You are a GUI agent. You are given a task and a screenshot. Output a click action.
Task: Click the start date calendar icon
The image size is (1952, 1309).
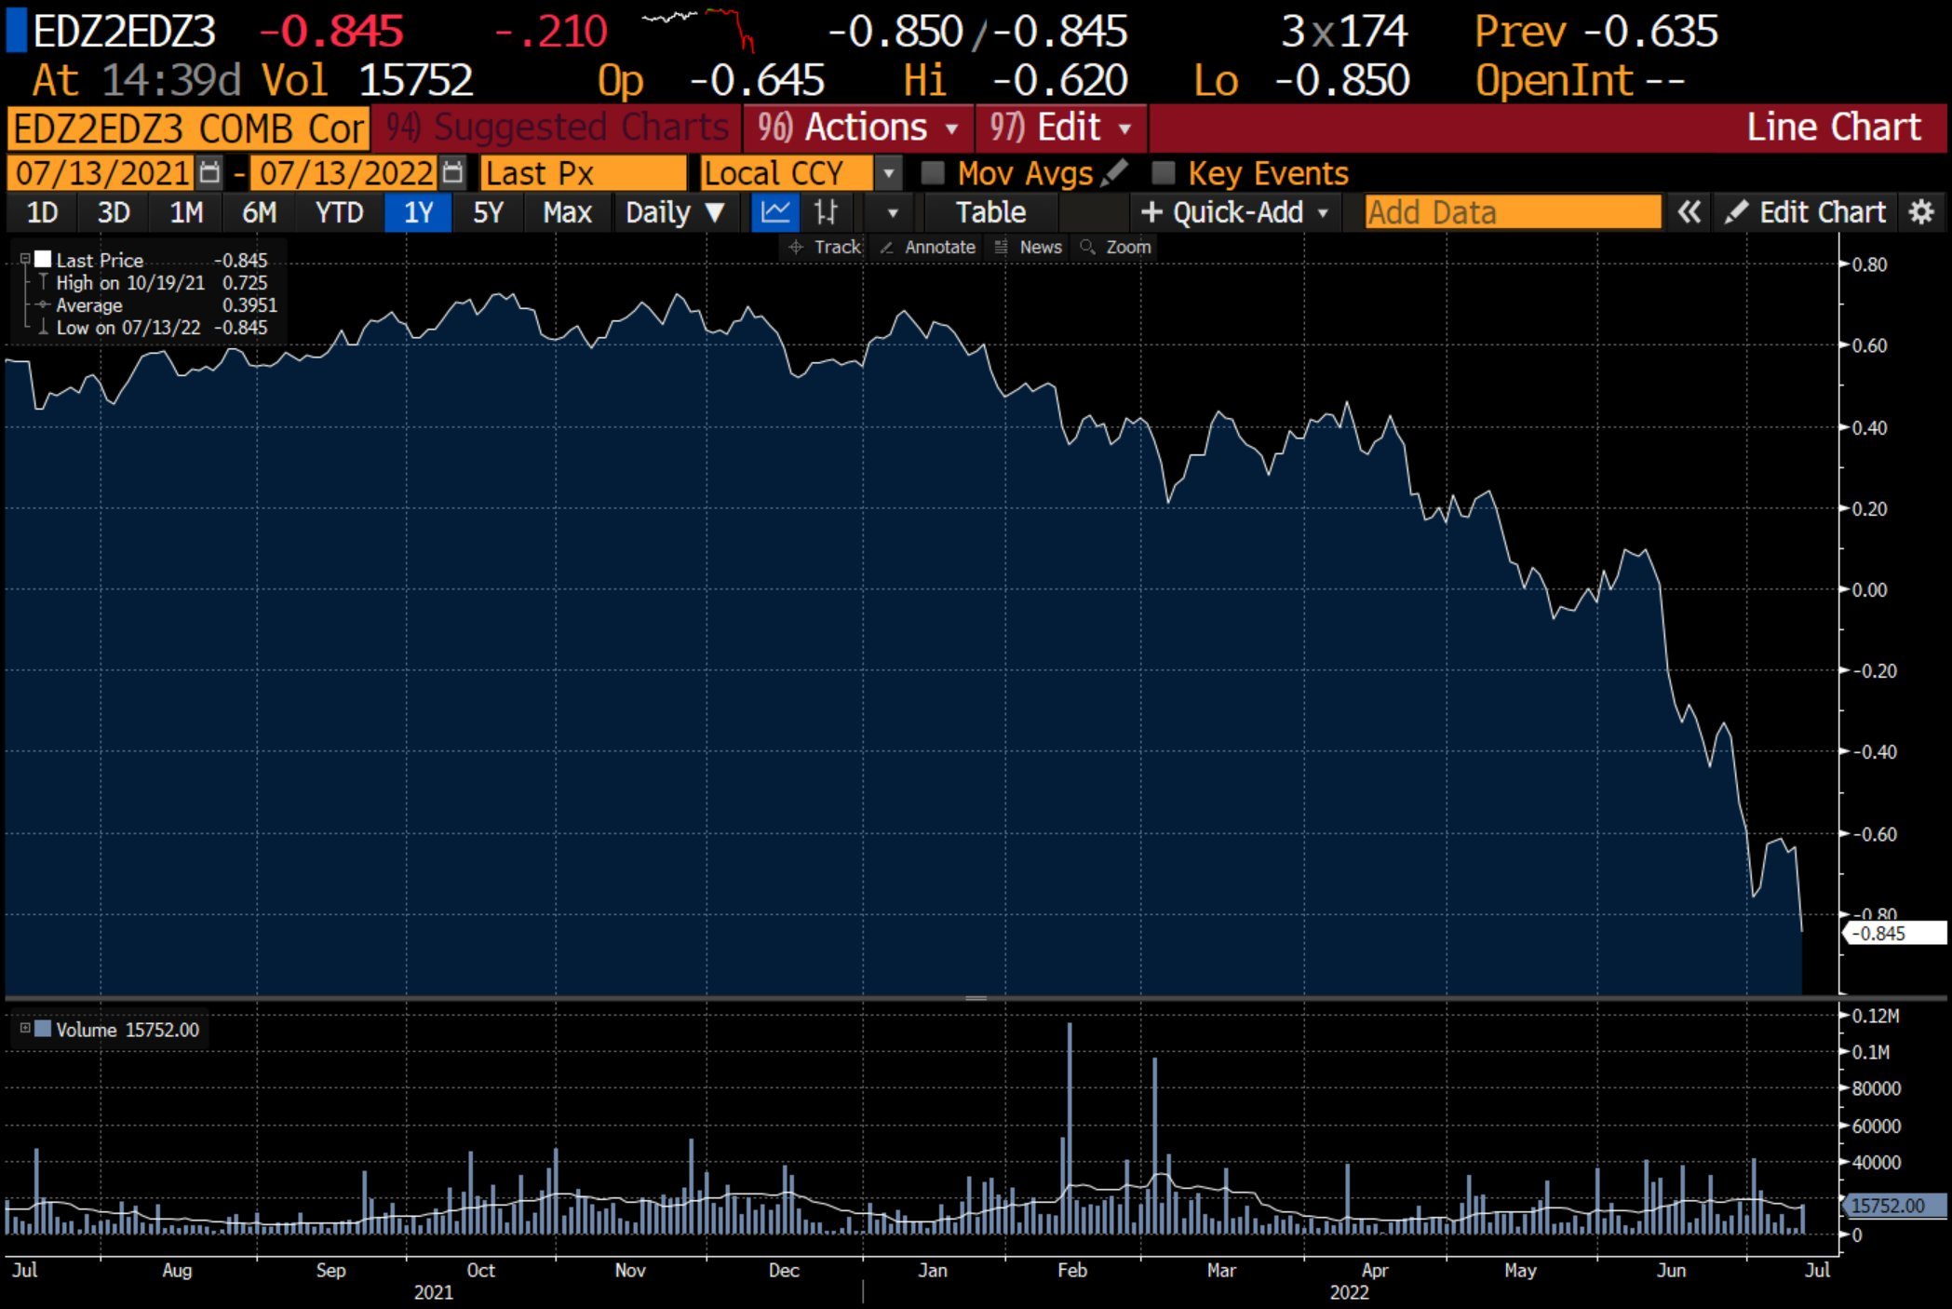[210, 173]
